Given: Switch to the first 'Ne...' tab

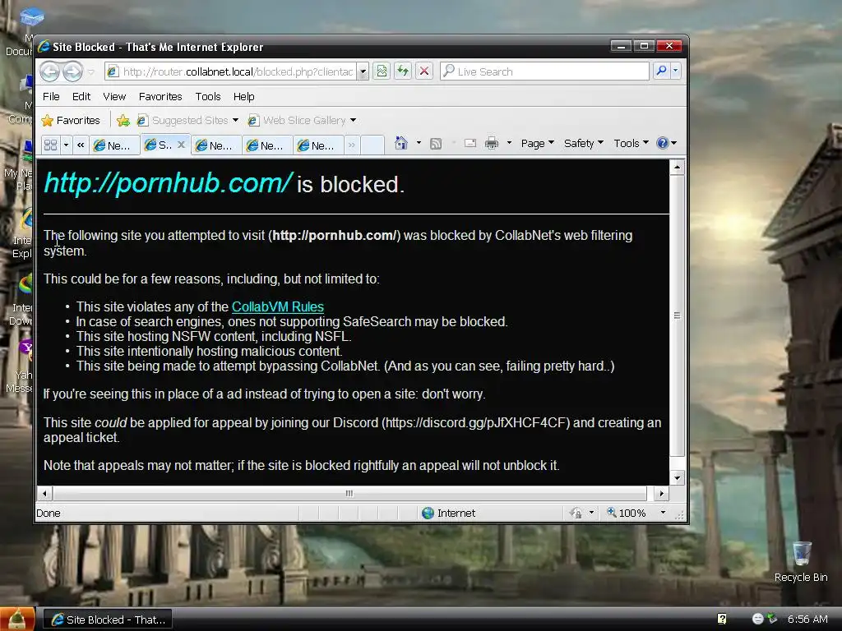Looking at the screenshot, I should tap(114, 145).
